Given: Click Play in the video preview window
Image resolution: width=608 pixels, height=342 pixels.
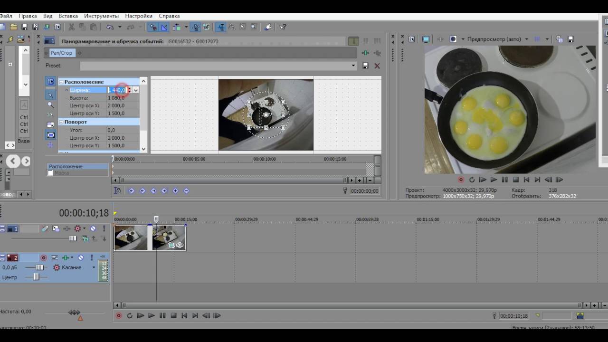Looking at the screenshot, I should coord(494,180).
